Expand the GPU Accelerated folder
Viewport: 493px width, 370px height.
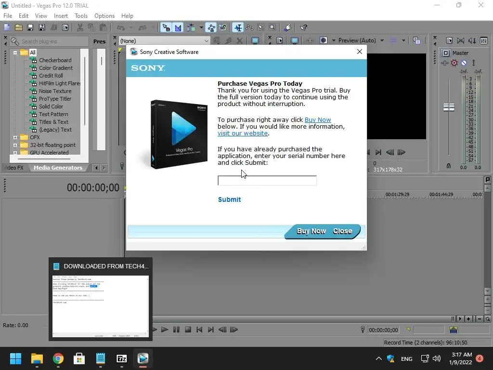point(15,153)
